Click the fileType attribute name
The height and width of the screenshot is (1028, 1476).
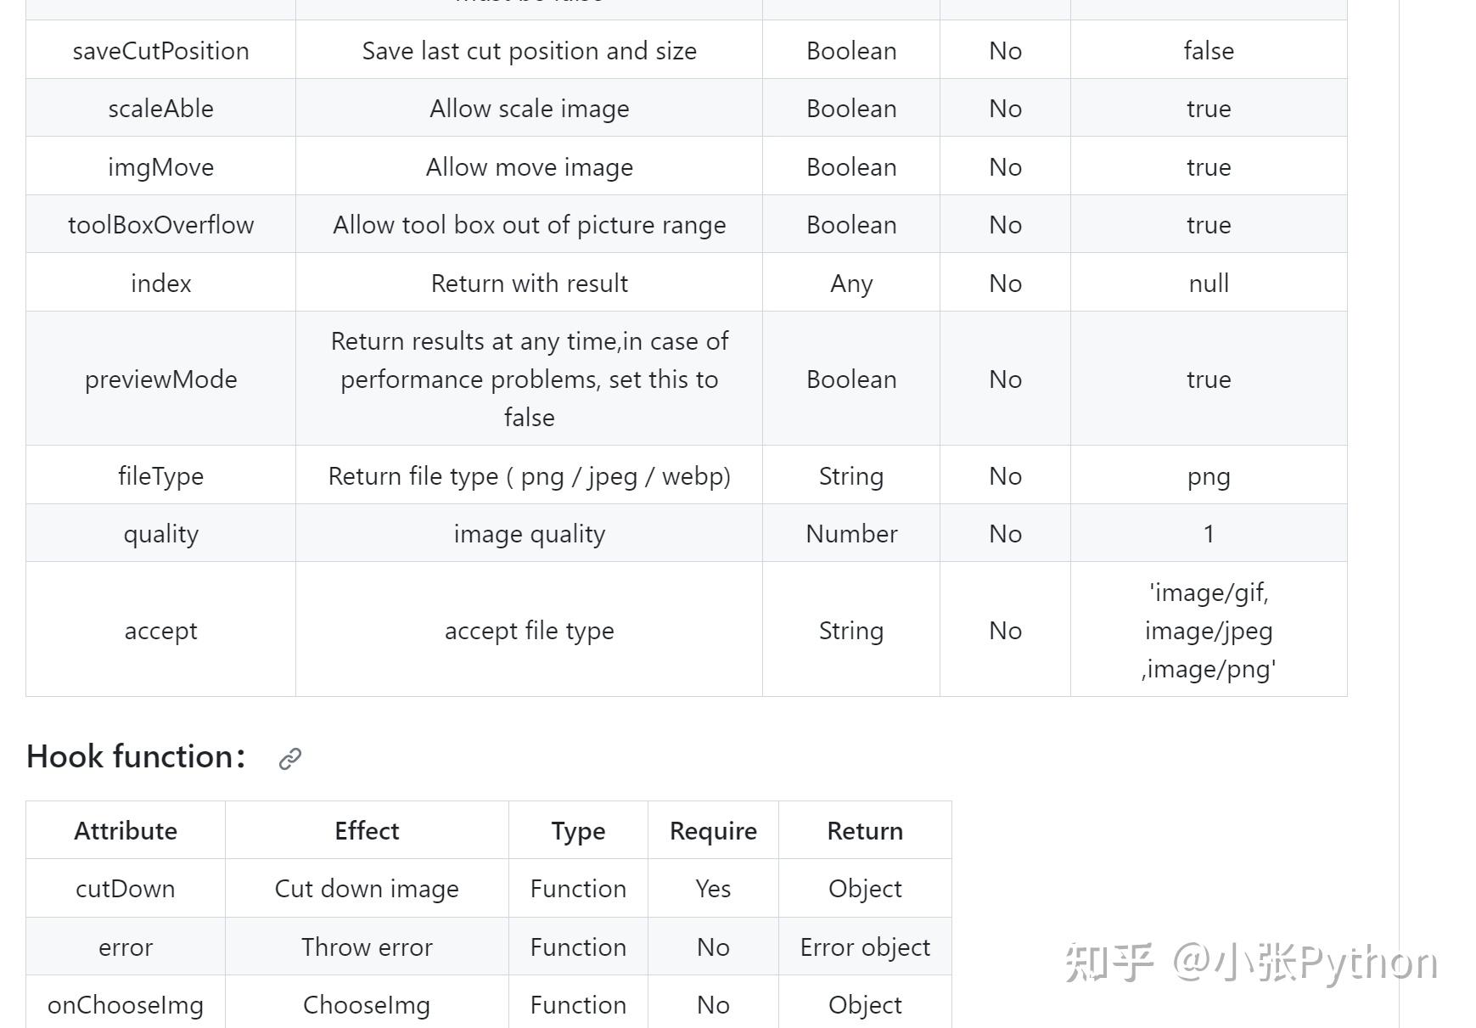coord(160,476)
